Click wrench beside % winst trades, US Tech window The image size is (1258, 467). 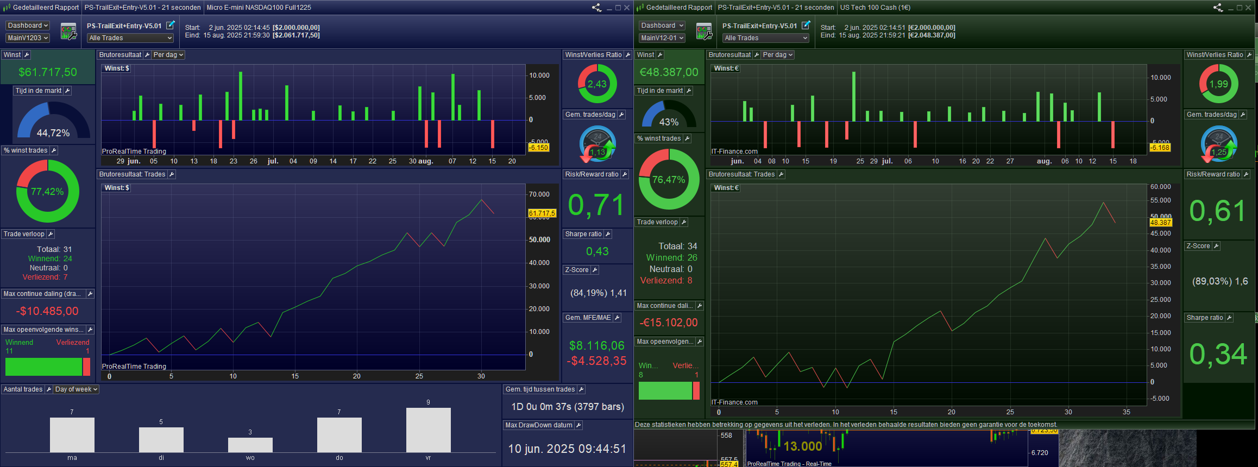click(687, 138)
